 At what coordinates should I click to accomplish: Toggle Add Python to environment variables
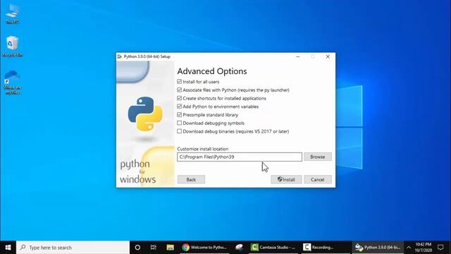click(x=180, y=107)
